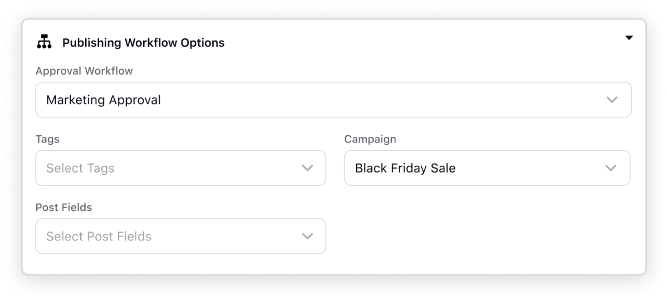668x301 pixels.
Task: Click the Select Tags placeholder text
Action: pyautogui.click(x=80, y=168)
